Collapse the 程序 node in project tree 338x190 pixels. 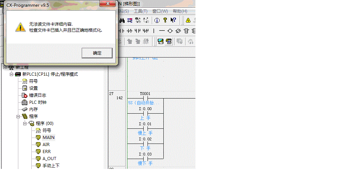[x=18, y=116]
